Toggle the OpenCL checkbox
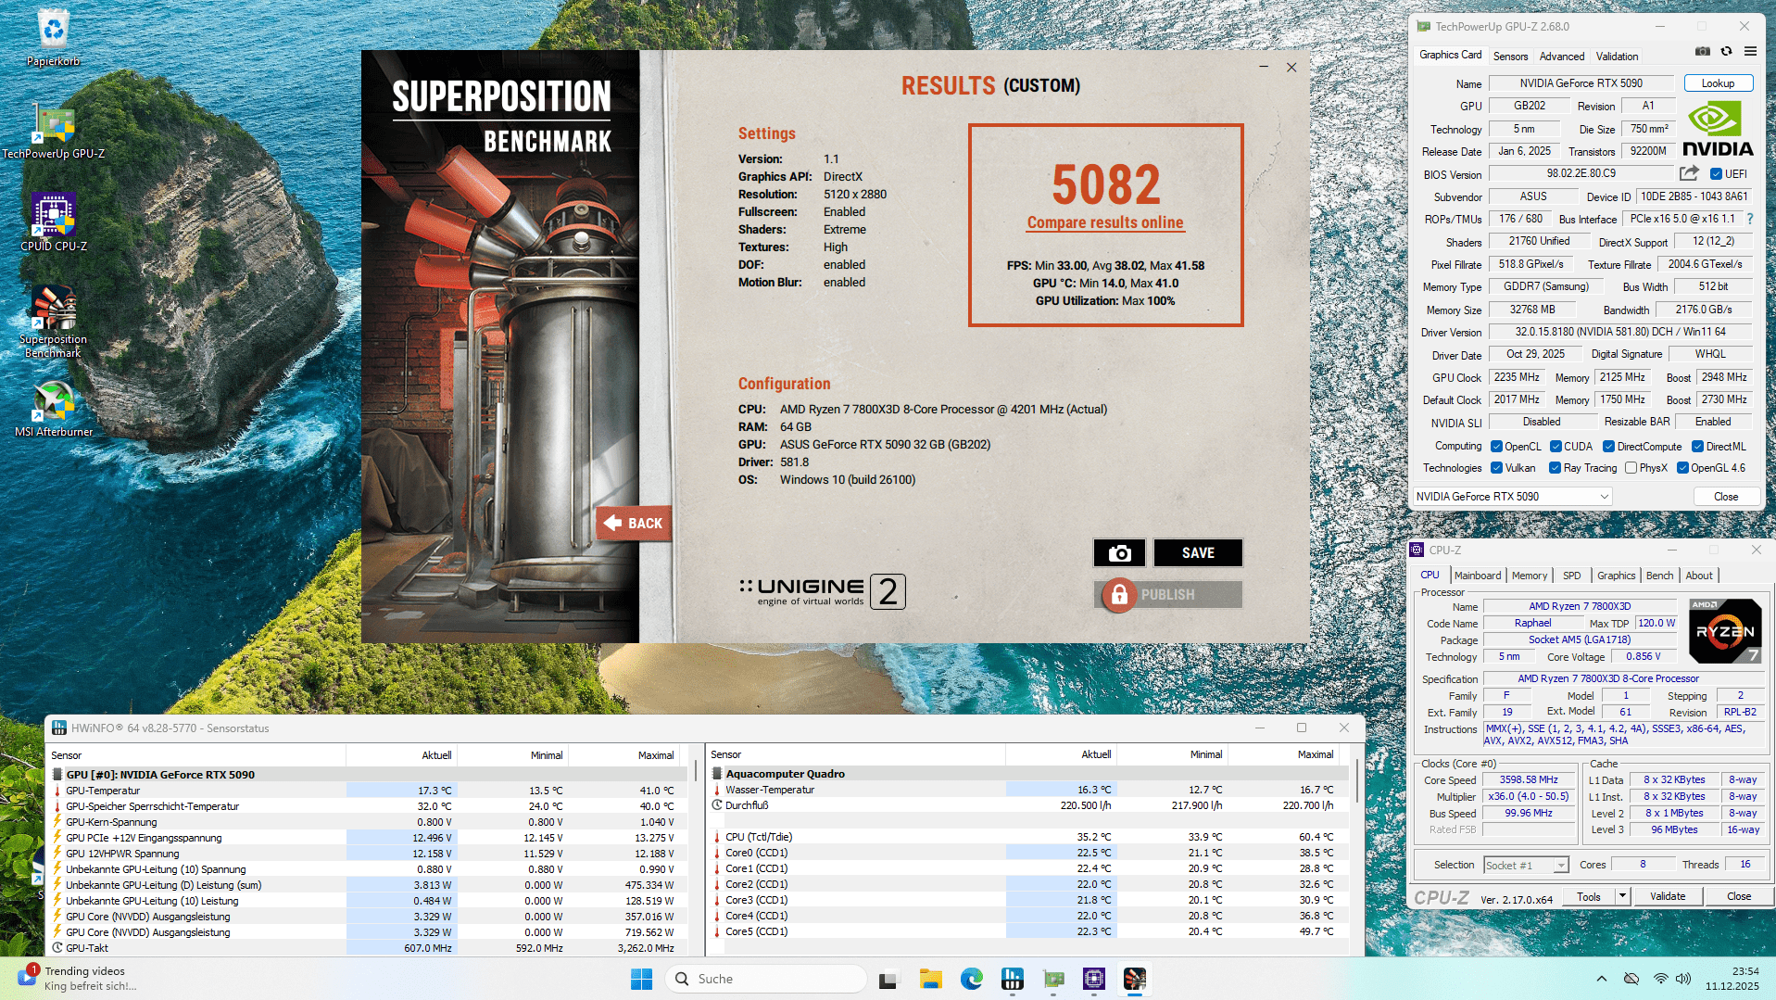This screenshot has width=1776, height=1000. (x=1496, y=447)
